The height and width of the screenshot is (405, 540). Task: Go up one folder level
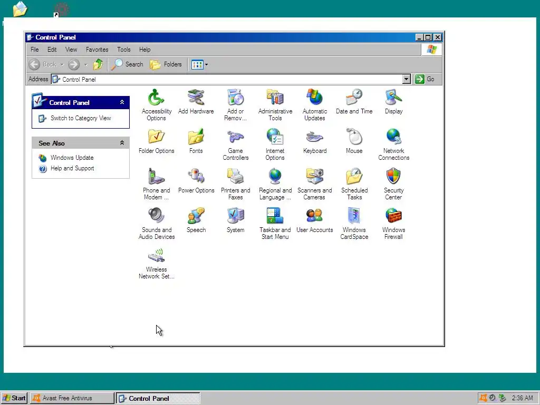coord(98,64)
